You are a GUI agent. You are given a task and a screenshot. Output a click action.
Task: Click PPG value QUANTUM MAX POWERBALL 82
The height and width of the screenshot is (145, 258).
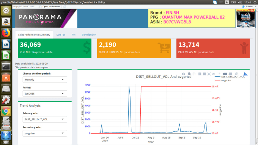click(x=193, y=17)
